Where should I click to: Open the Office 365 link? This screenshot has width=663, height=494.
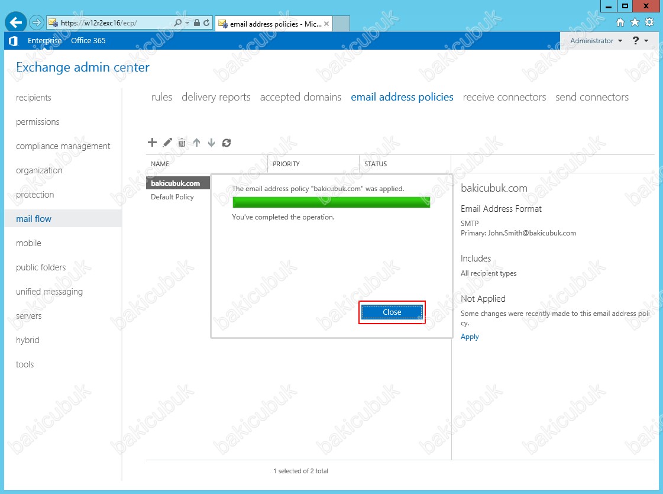click(88, 41)
